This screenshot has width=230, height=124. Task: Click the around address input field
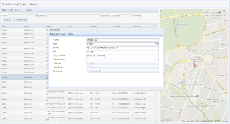click(74, 16)
